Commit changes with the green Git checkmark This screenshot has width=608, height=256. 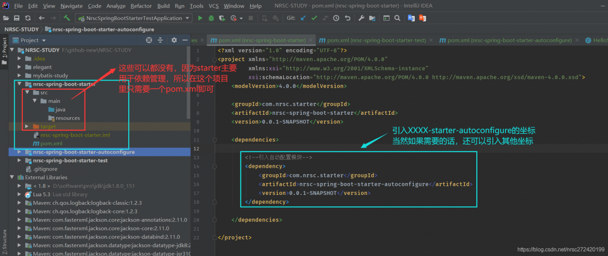tap(314, 18)
